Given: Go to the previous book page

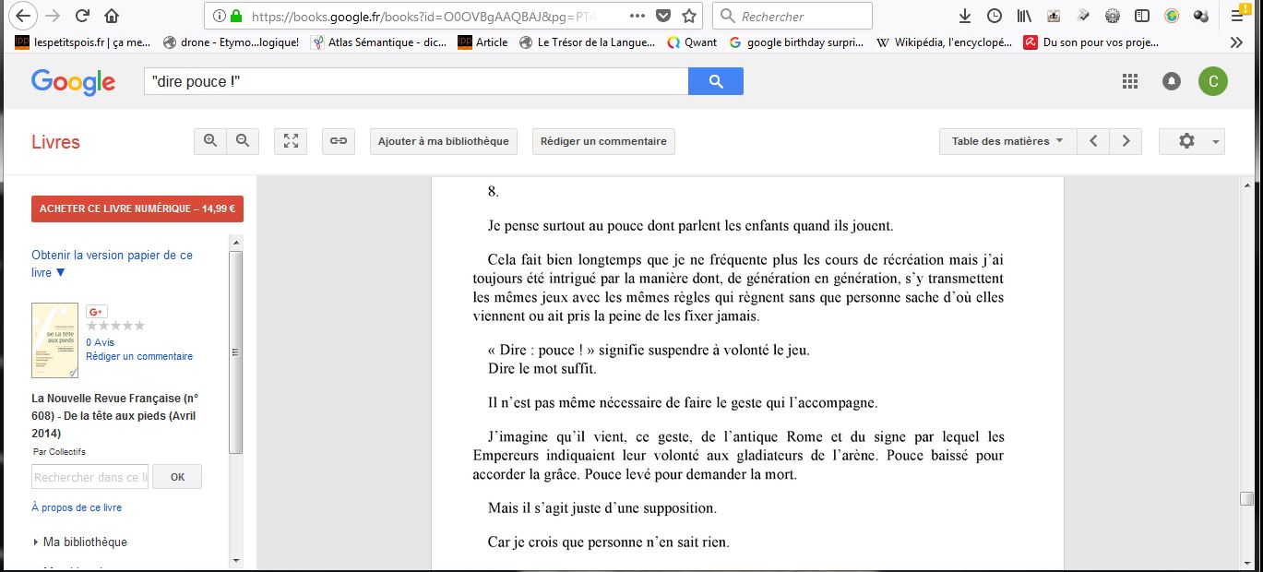Looking at the screenshot, I should [x=1093, y=141].
